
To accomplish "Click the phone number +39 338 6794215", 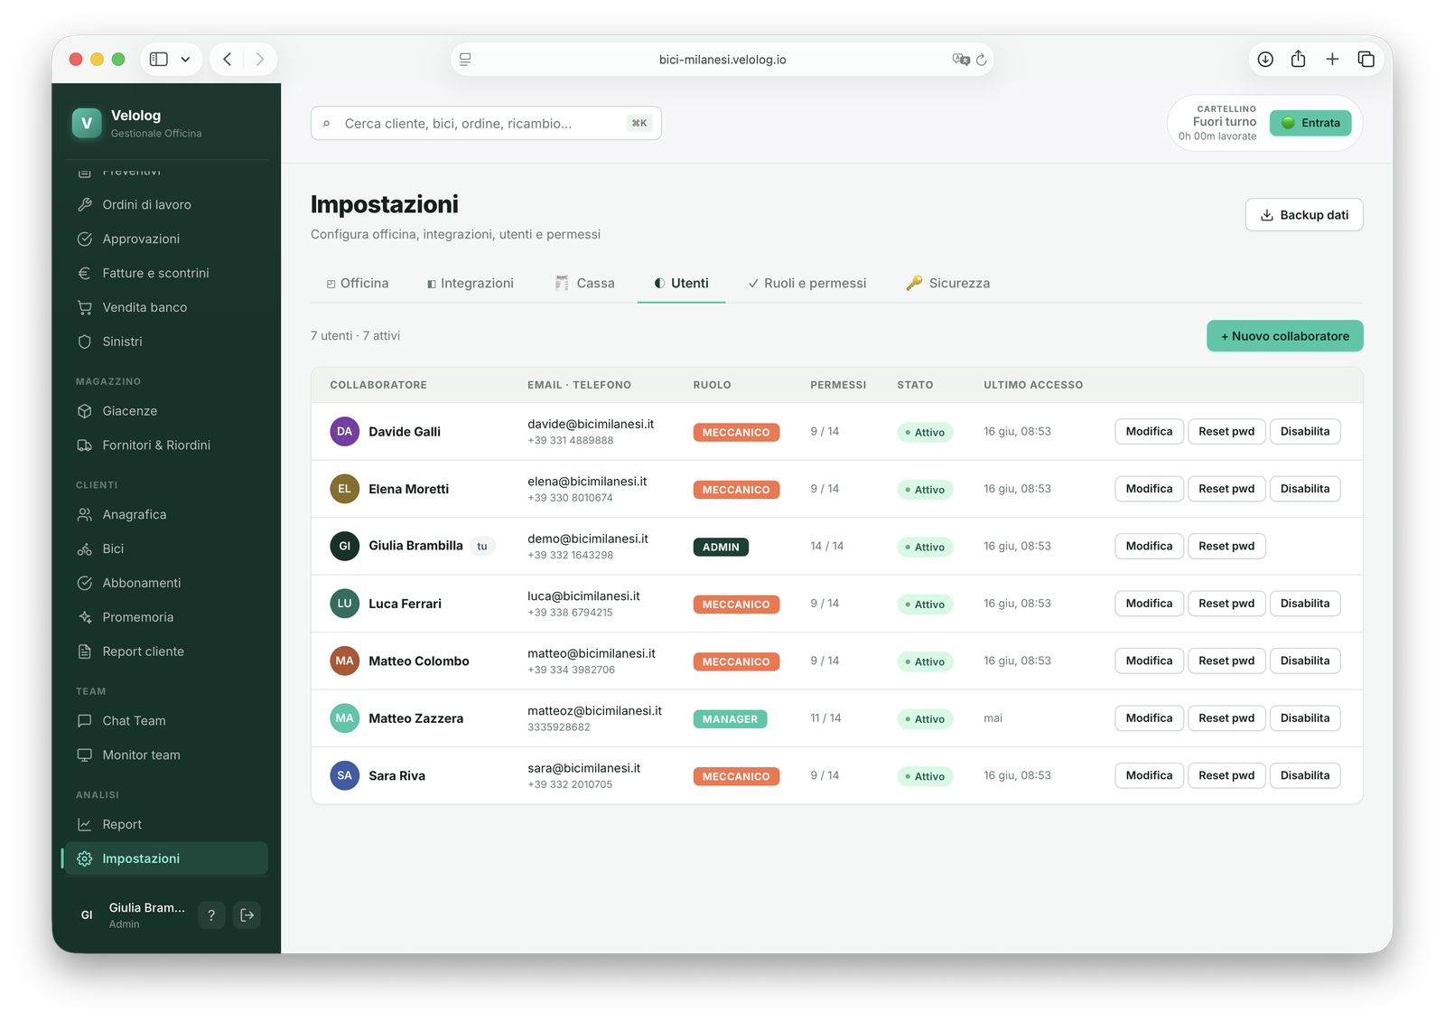I will 570,613.
